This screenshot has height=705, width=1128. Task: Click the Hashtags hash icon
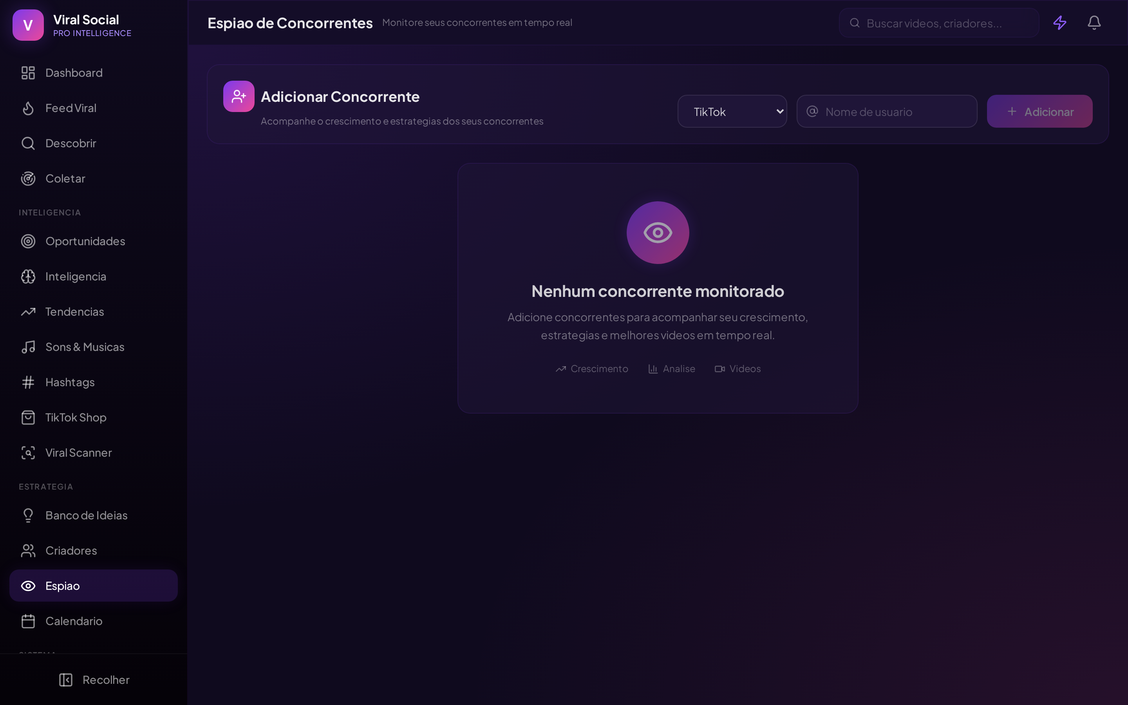[28, 382]
